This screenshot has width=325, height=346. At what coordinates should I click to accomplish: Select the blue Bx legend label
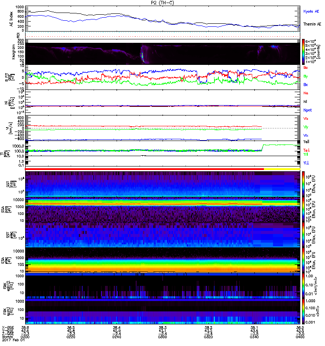[305, 85]
